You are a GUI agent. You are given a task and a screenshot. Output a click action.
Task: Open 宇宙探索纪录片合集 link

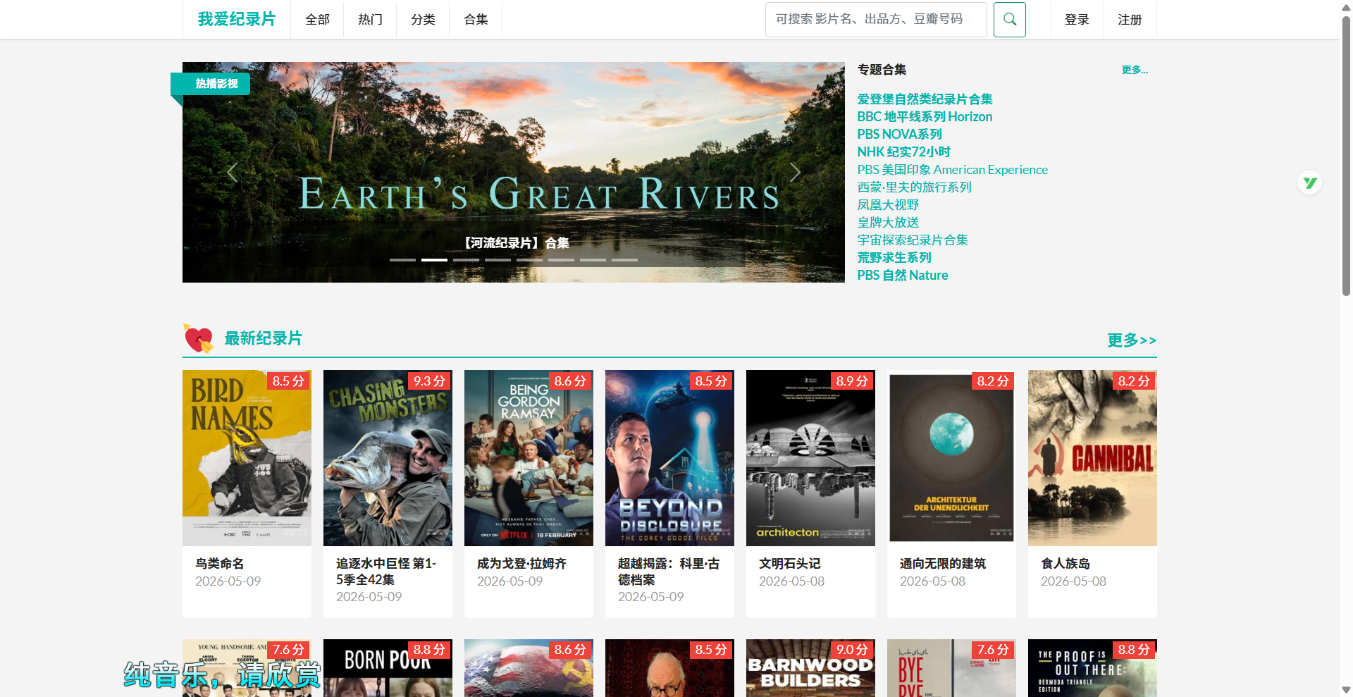(913, 240)
